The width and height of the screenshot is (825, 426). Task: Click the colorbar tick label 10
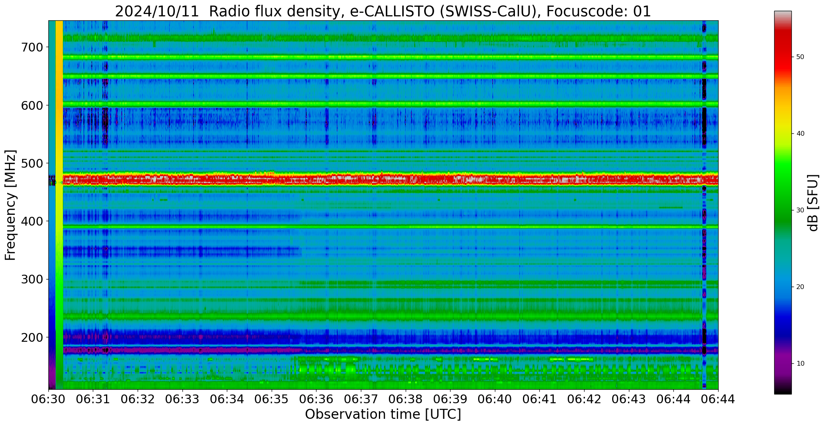(800, 363)
